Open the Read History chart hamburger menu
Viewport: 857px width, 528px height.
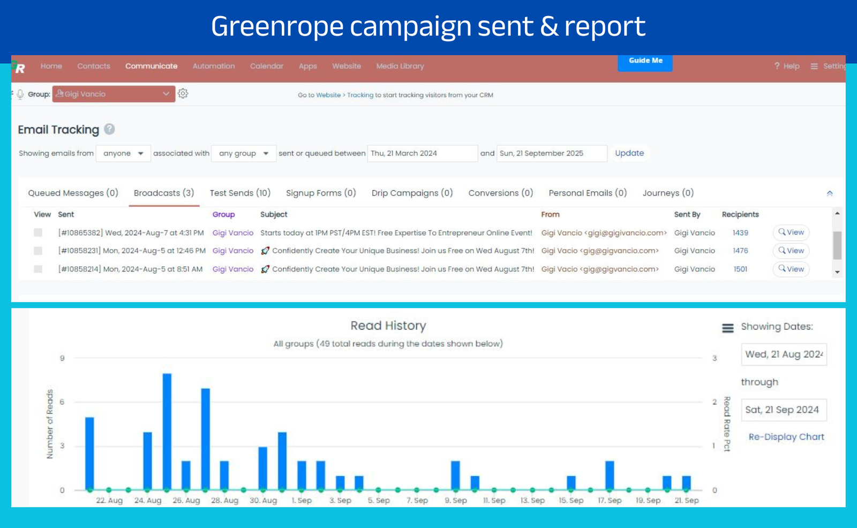[727, 328]
